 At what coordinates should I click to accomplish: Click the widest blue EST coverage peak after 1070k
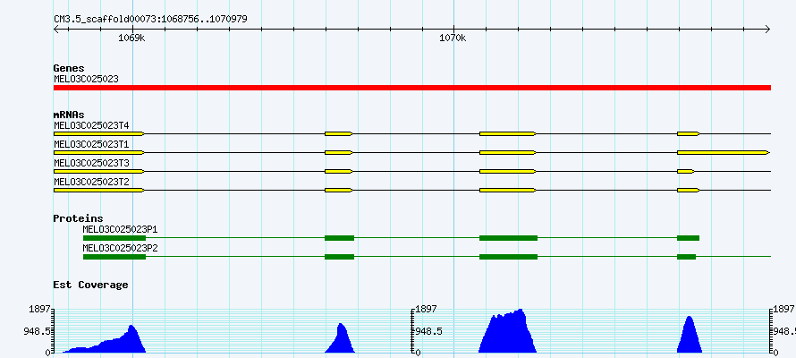point(508,333)
